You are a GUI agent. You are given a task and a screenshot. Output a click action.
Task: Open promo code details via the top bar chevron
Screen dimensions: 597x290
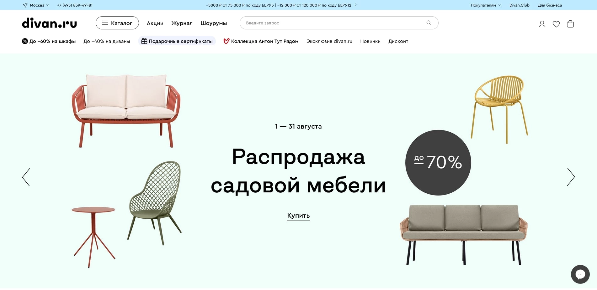[355, 5]
